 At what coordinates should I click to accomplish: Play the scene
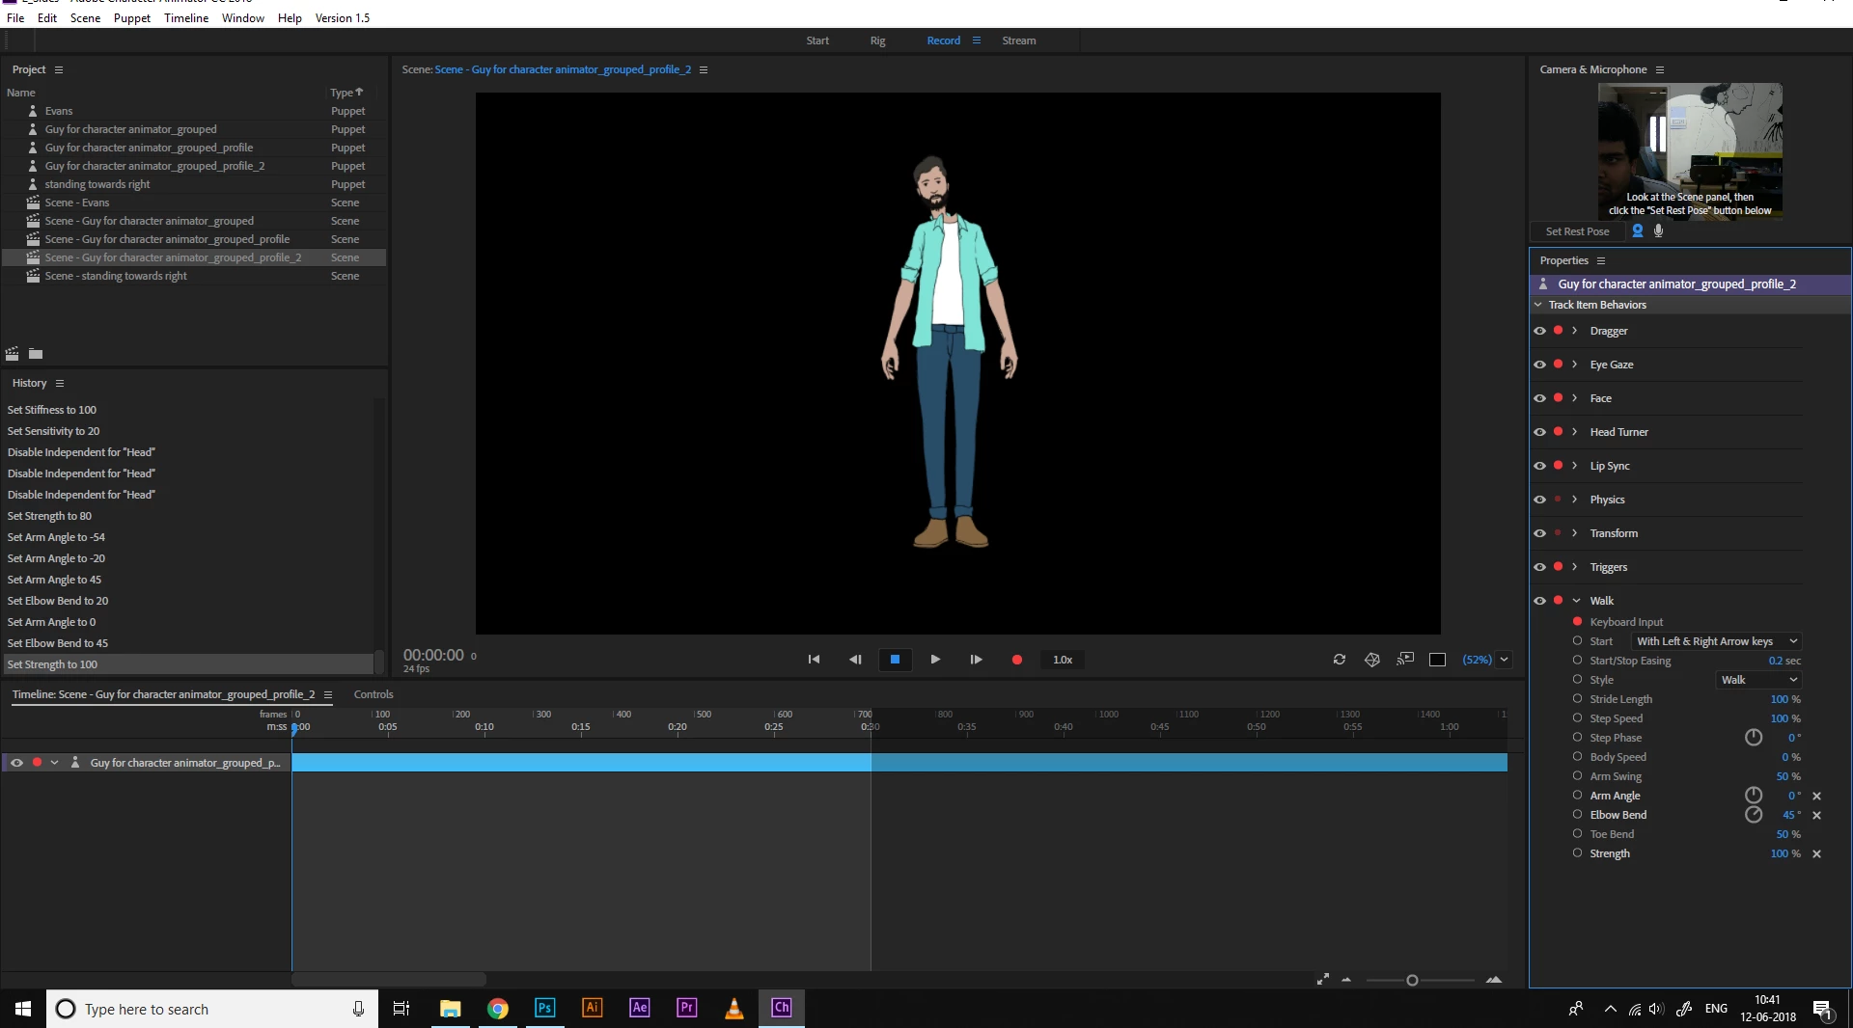tap(935, 660)
